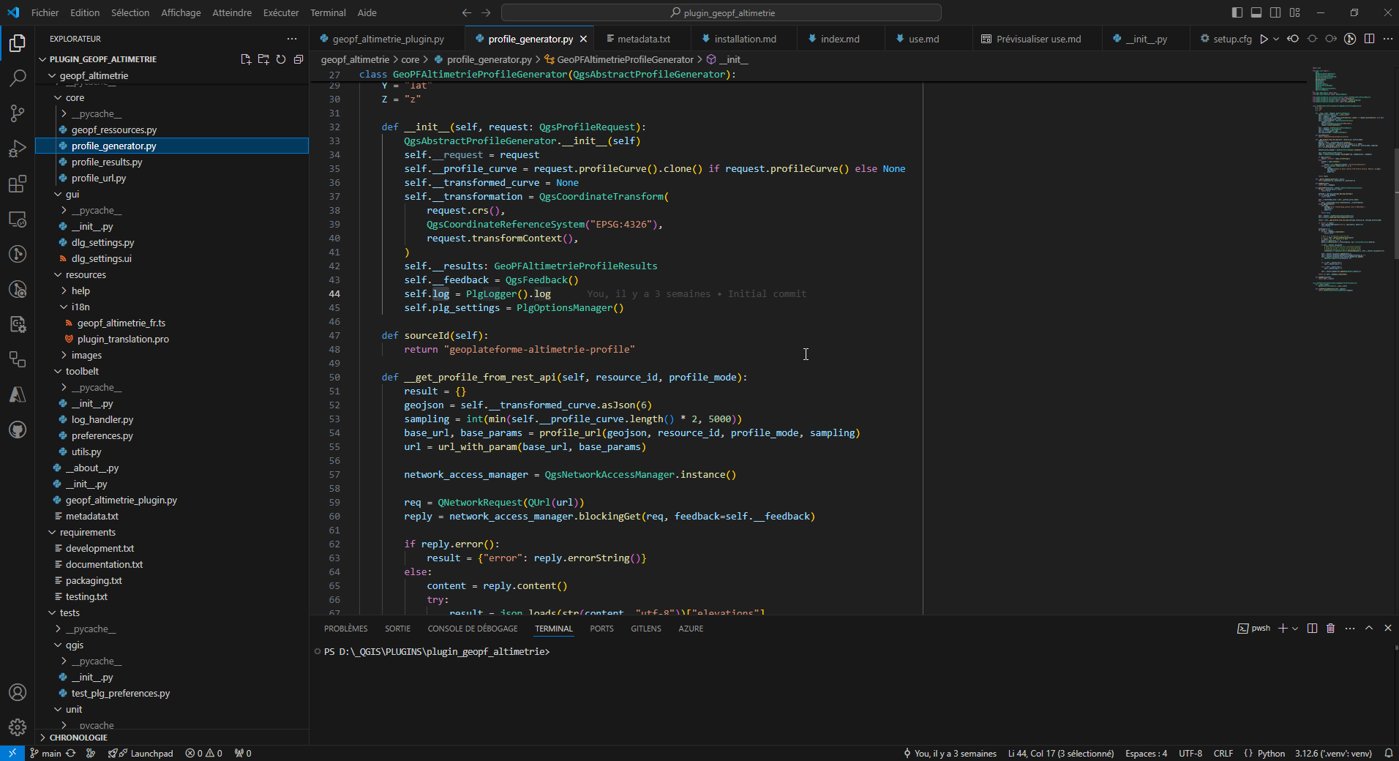This screenshot has width=1399, height=761.
Task: Open editor more actions ellipsis
Action: click(1388, 39)
